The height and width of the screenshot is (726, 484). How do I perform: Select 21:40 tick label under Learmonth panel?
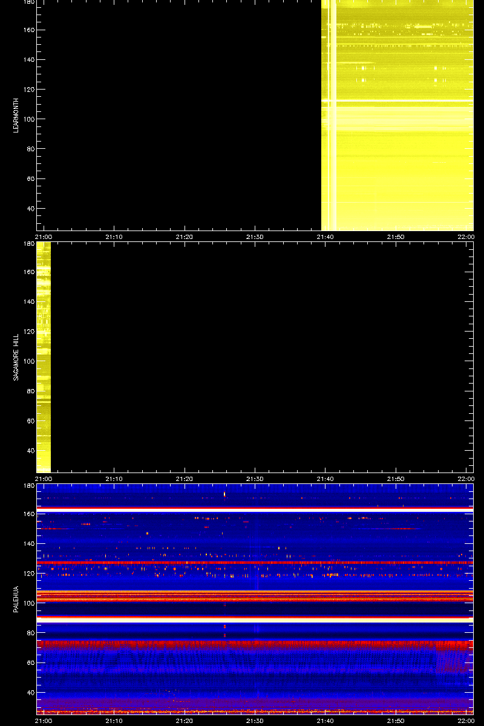325,237
